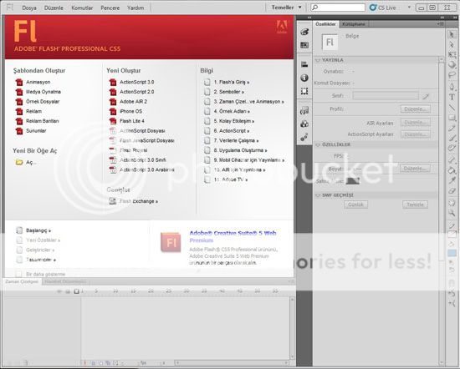Select the Zaman Çizelgesi tab
460x369 pixels.
[22, 281]
